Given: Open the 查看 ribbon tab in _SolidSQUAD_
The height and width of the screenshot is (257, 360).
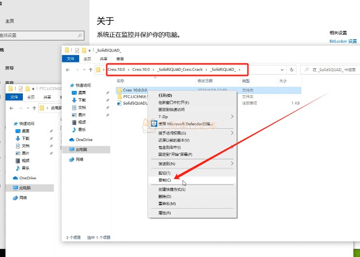Looking at the screenshot, I should pyautogui.click(x=120, y=59).
